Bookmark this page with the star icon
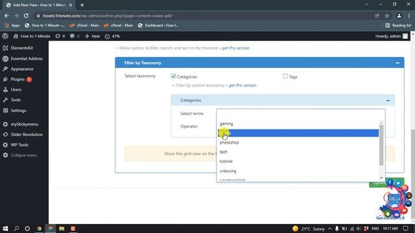Viewport: 415px width, 233px height. click(387, 16)
